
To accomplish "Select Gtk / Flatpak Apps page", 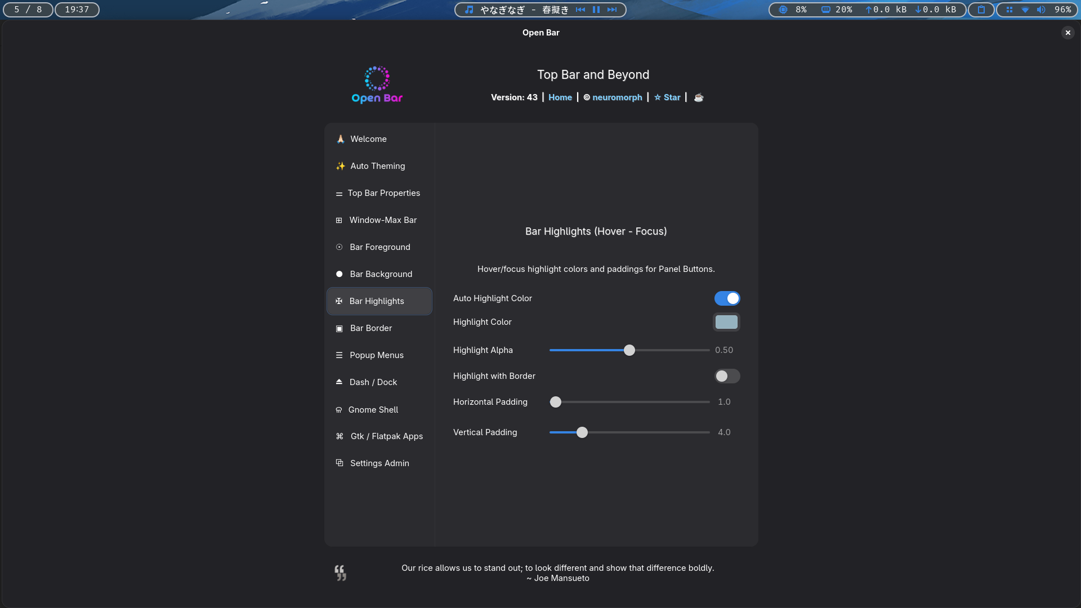I will click(386, 436).
